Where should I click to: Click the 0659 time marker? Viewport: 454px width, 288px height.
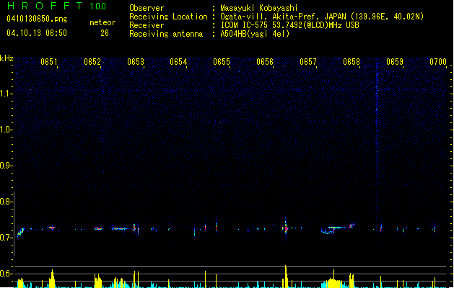coord(395,62)
